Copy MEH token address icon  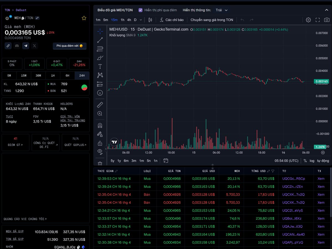[23, 18]
